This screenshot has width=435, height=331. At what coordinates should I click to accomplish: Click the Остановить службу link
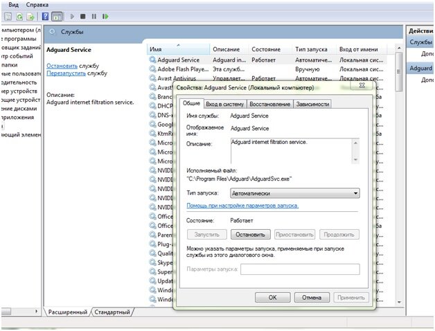[x=62, y=66]
